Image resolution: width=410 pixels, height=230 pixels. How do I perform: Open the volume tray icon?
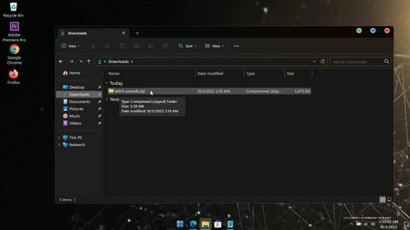[373, 224]
